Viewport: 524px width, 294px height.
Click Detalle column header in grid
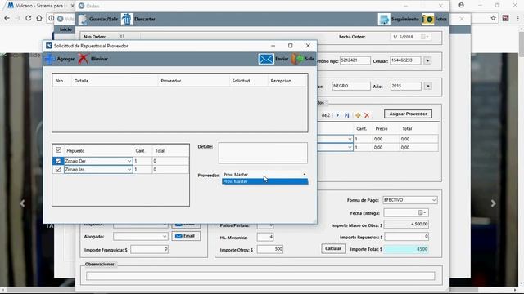[115, 81]
